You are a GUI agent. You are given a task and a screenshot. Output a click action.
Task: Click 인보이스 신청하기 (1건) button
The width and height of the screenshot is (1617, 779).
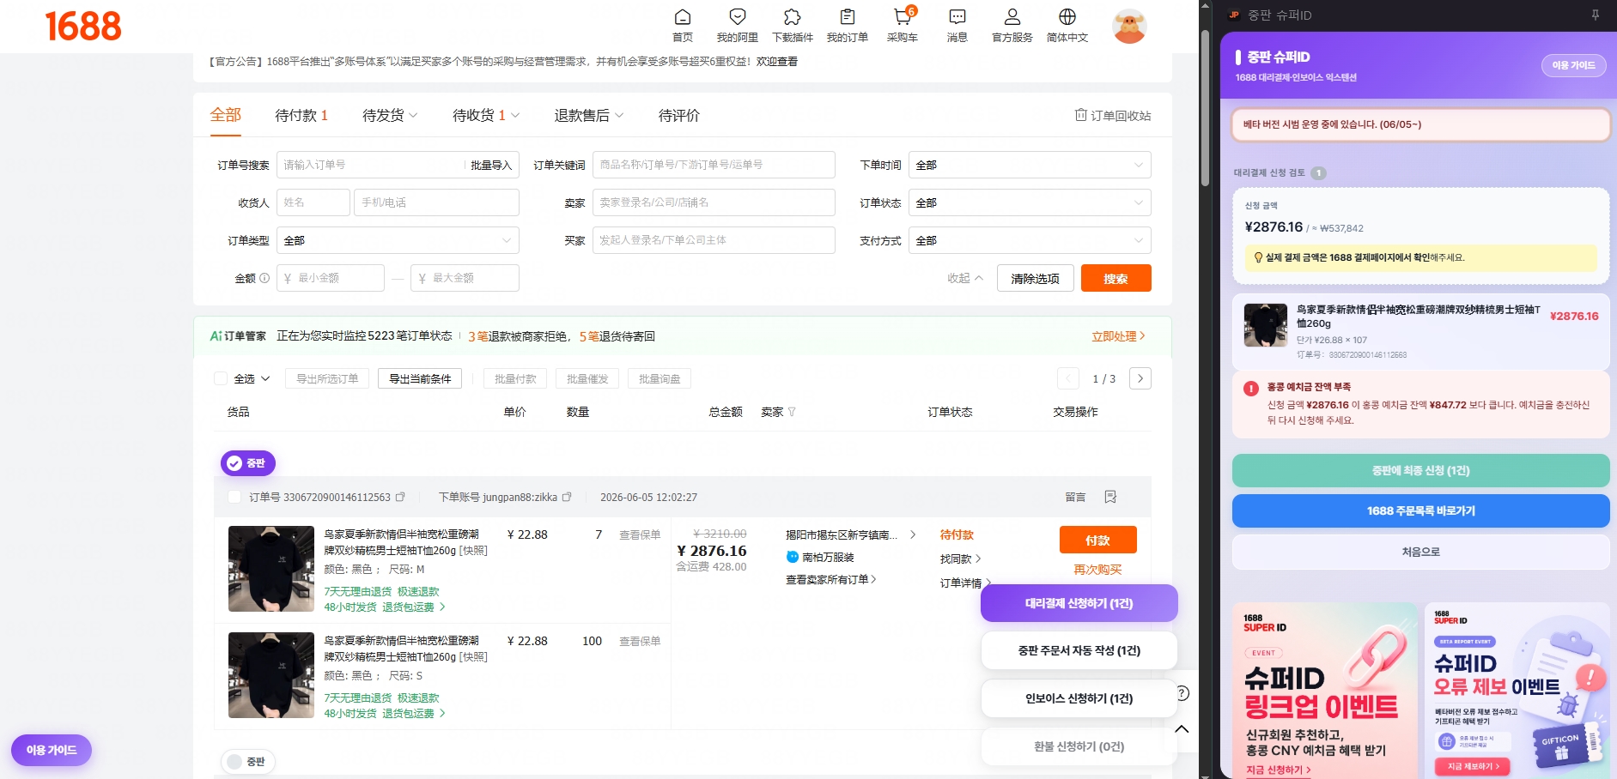click(1079, 698)
